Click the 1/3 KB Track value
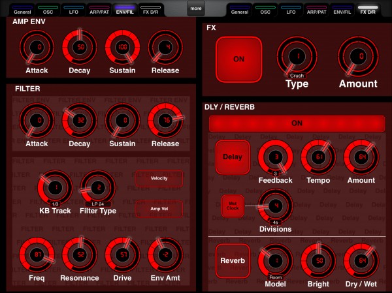The height and width of the screenshot is (293, 392). (56, 204)
